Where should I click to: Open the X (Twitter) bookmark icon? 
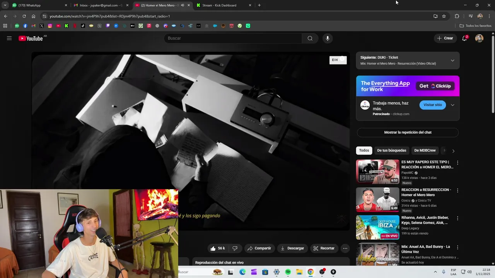click(42, 26)
